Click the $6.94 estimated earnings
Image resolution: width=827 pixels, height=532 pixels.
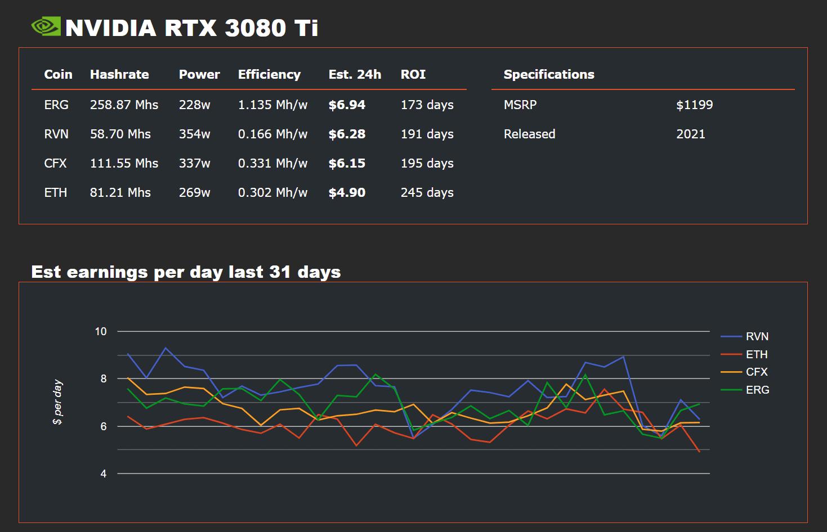tap(347, 105)
